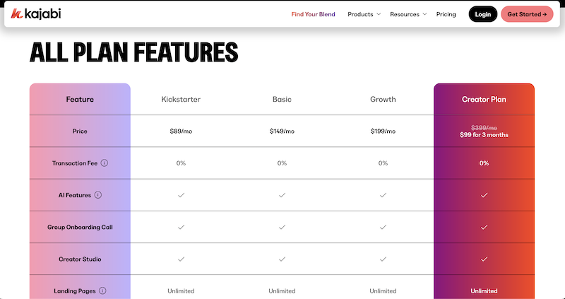This screenshot has width=565, height=299.
Task: Open the Resources menu
Action: coord(405,14)
